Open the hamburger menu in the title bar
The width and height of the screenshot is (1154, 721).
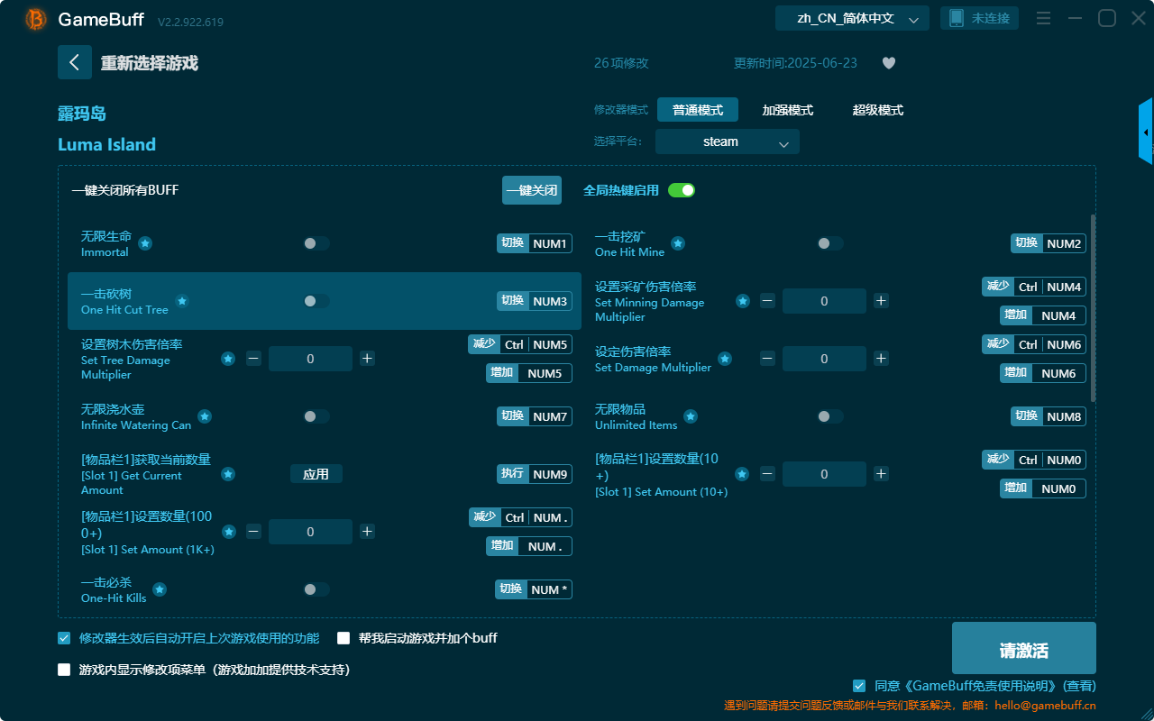1043,18
